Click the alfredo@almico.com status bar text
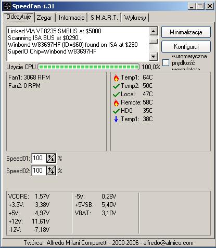The width and height of the screenshot is (216, 248). point(168,243)
